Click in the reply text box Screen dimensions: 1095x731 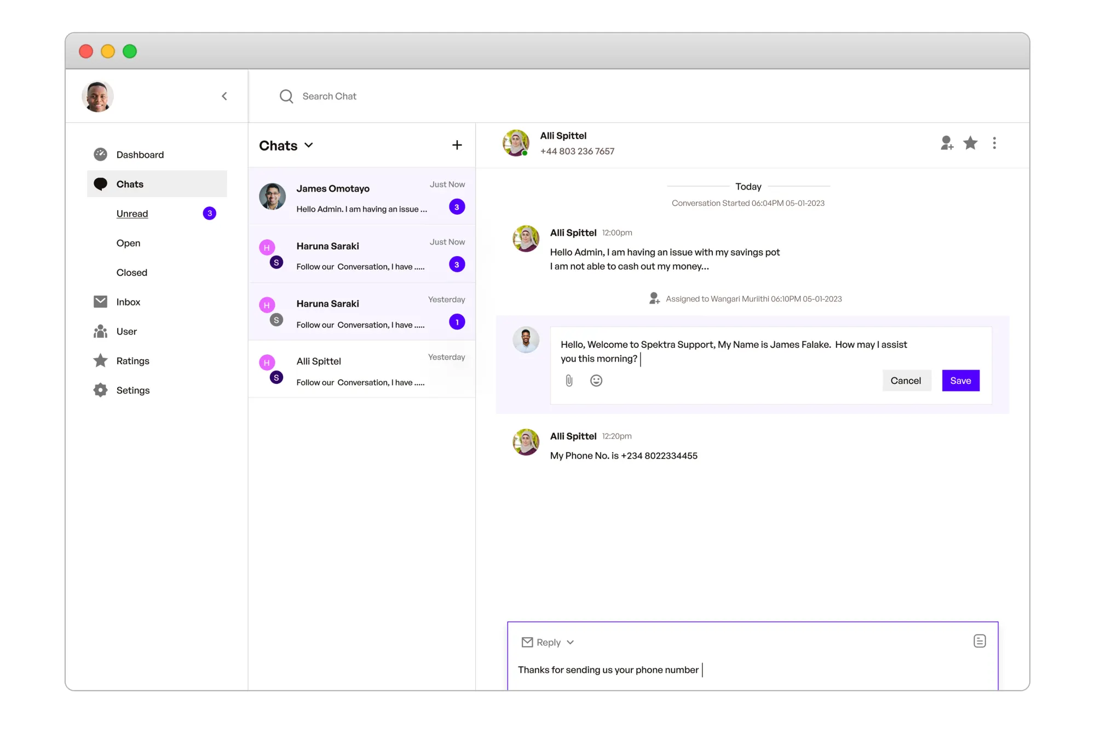click(753, 670)
